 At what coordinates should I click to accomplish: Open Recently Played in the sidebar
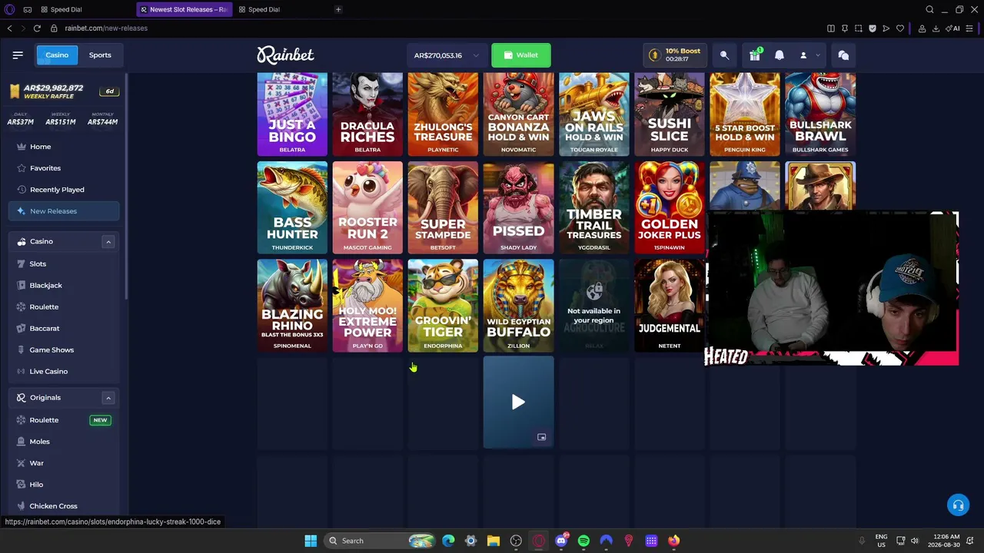pos(64,190)
